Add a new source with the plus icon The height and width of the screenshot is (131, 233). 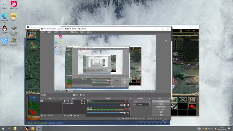tap(65, 115)
